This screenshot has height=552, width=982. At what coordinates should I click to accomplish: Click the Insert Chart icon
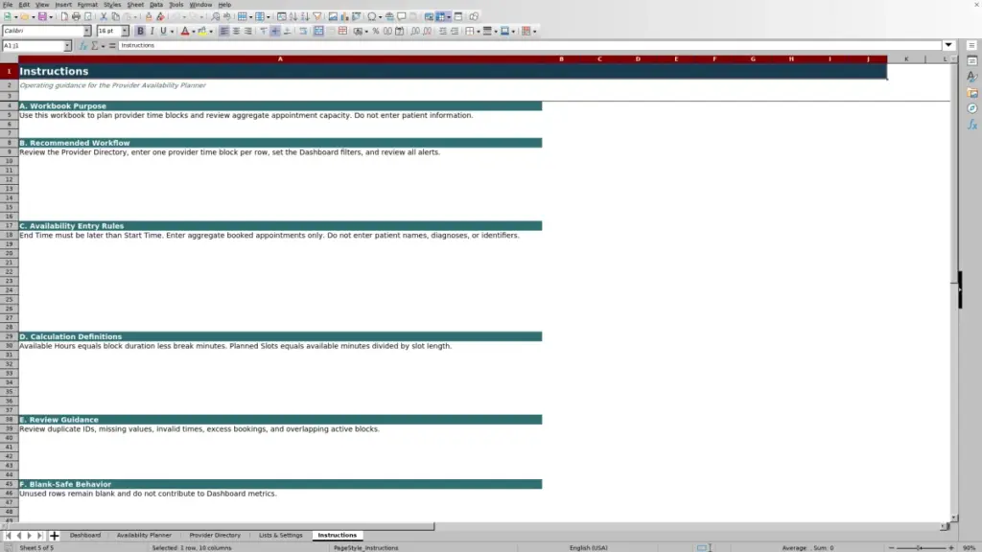pyautogui.click(x=344, y=17)
